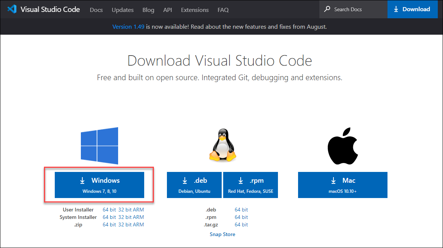Screen dimensions: 443x248
Task: Choose System Installer 32 bit link
Action: tap(124, 217)
